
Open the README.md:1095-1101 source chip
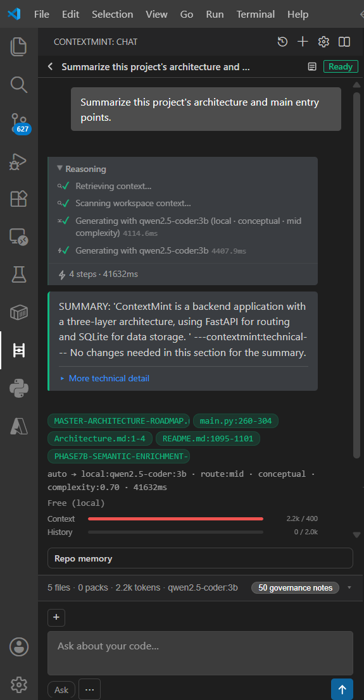(208, 438)
